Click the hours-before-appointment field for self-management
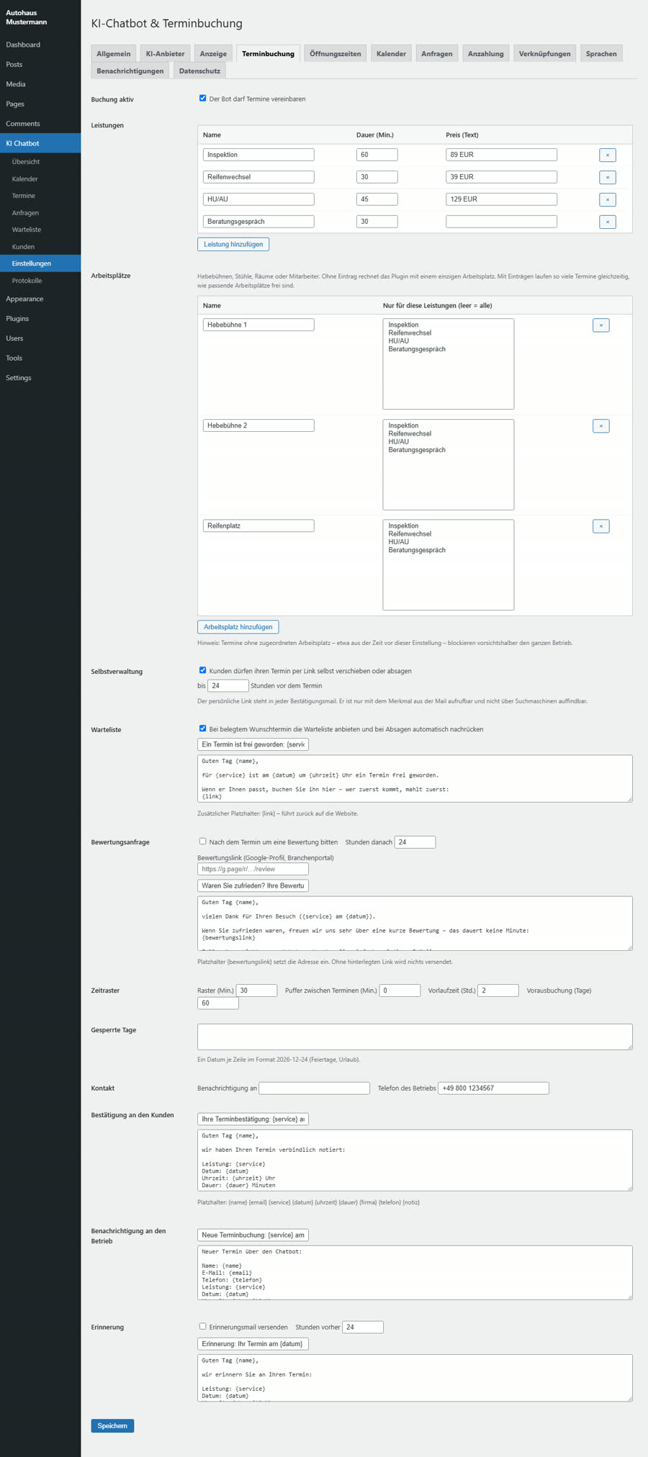This screenshot has width=648, height=1457. [228, 686]
